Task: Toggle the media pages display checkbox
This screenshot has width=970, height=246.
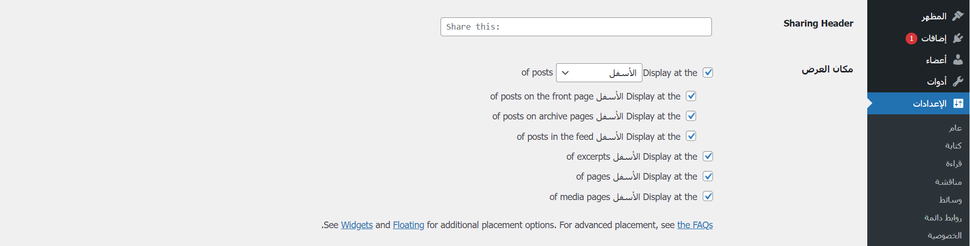Action: coord(708,196)
